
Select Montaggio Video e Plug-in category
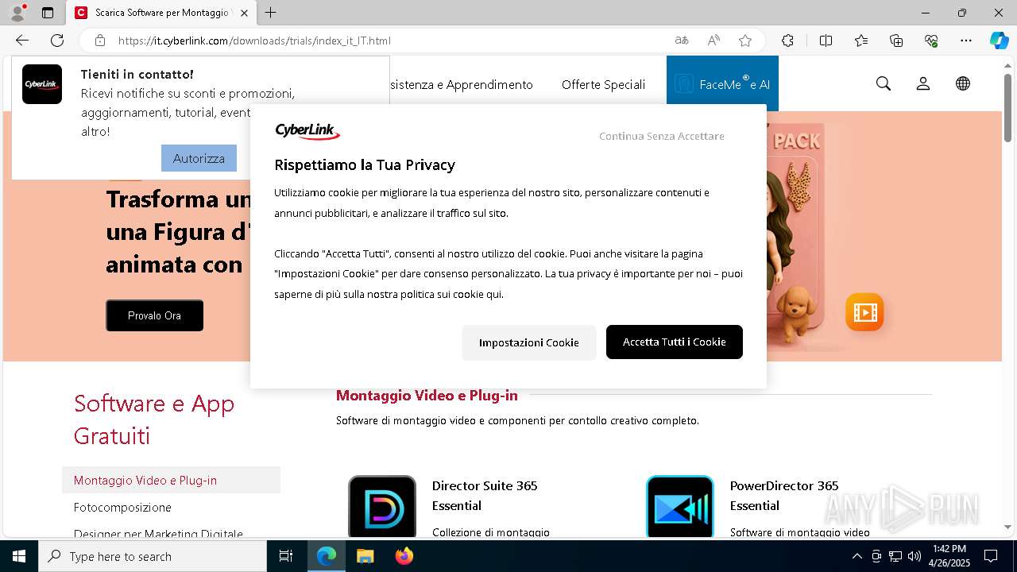171,480
